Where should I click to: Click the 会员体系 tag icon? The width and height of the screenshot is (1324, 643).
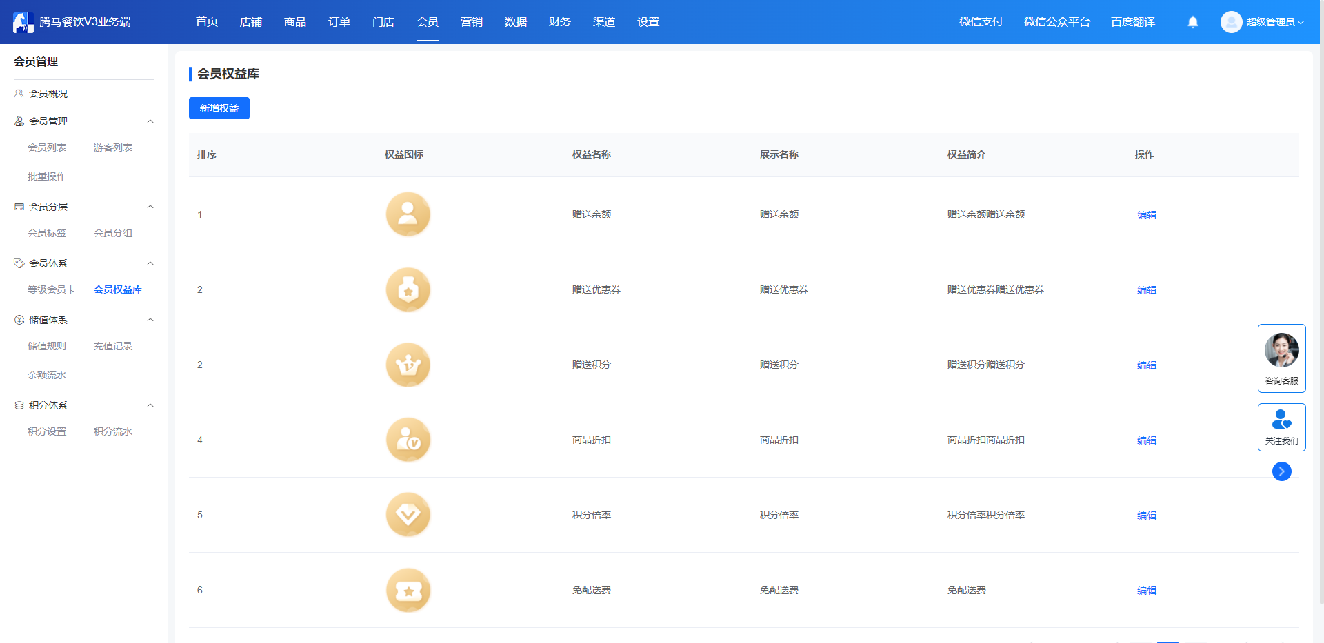tap(19, 263)
